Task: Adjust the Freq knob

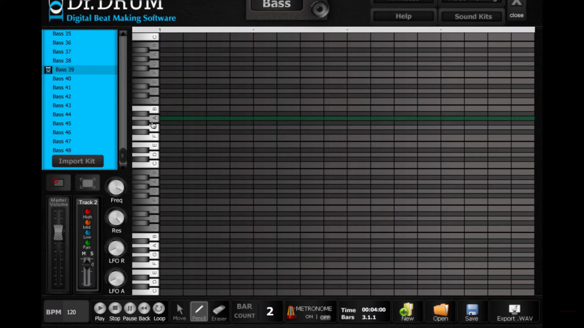Action: pos(116,187)
